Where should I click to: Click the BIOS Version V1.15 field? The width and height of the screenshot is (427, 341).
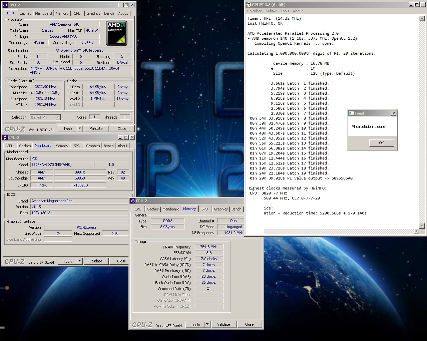click(79, 207)
